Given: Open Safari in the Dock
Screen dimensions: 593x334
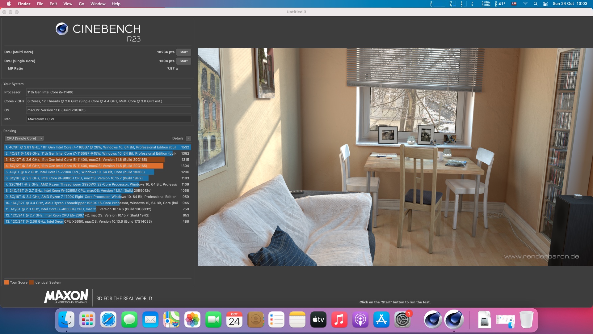Looking at the screenshot, I should click(x=108, y=319).
